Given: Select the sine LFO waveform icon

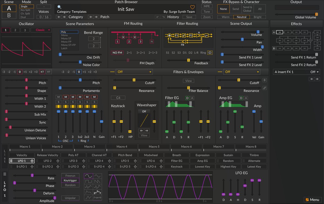Looking at the screenshot, I should point(89,176).
